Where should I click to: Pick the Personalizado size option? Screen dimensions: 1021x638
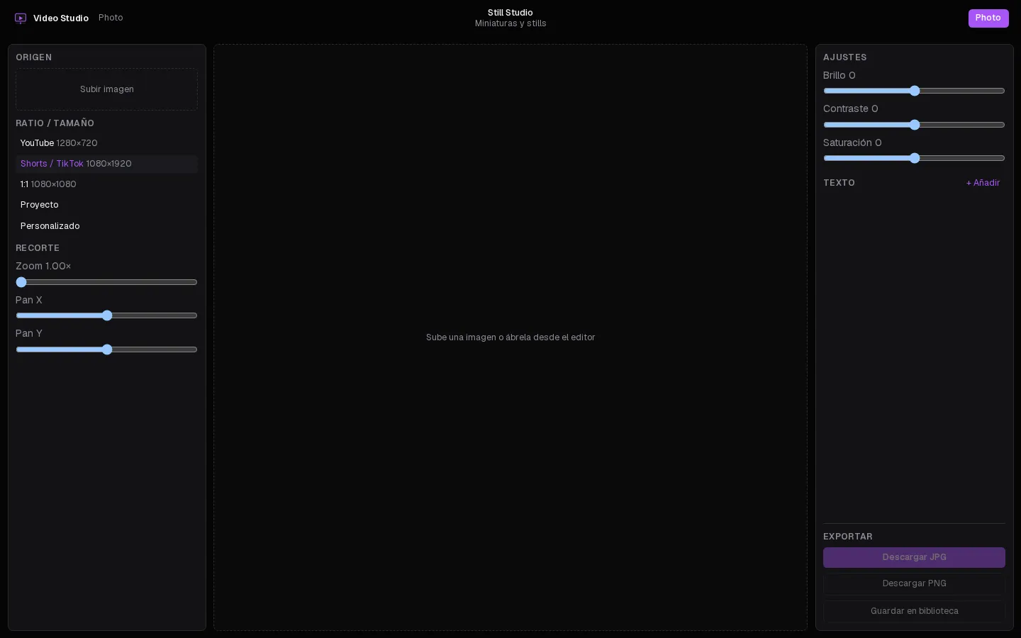pos(106,226)
